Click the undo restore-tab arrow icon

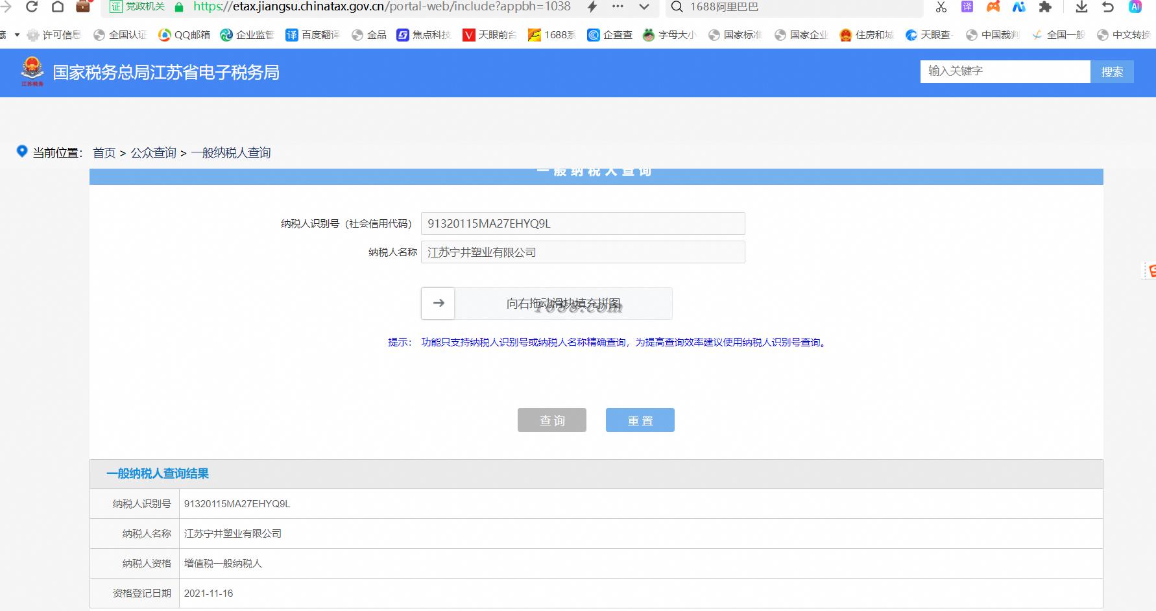pyautogui.click(x=1108, y=7)
